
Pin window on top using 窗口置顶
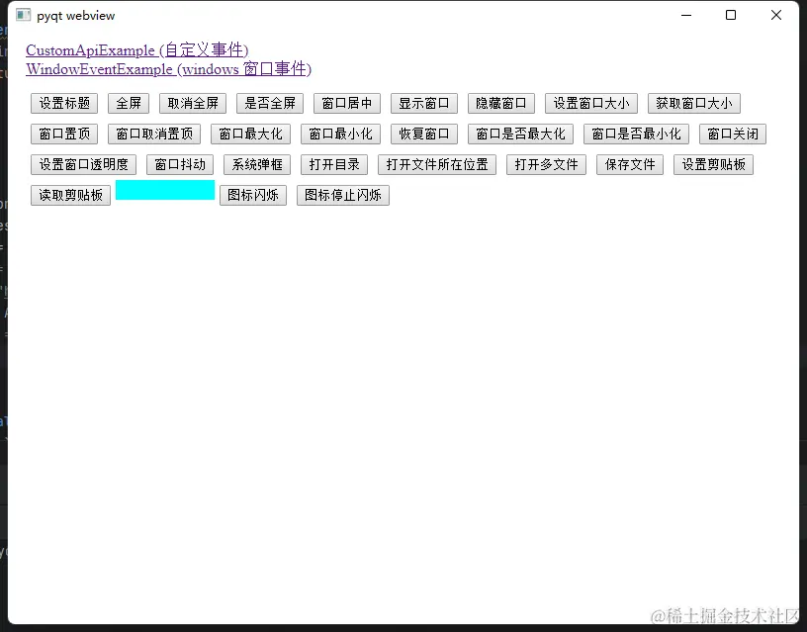point(63,134)
